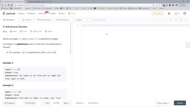This screenshot has height=107, width=190.
Task: Click the 9/2392 problem counter
Action: click(x=56, y=103)
